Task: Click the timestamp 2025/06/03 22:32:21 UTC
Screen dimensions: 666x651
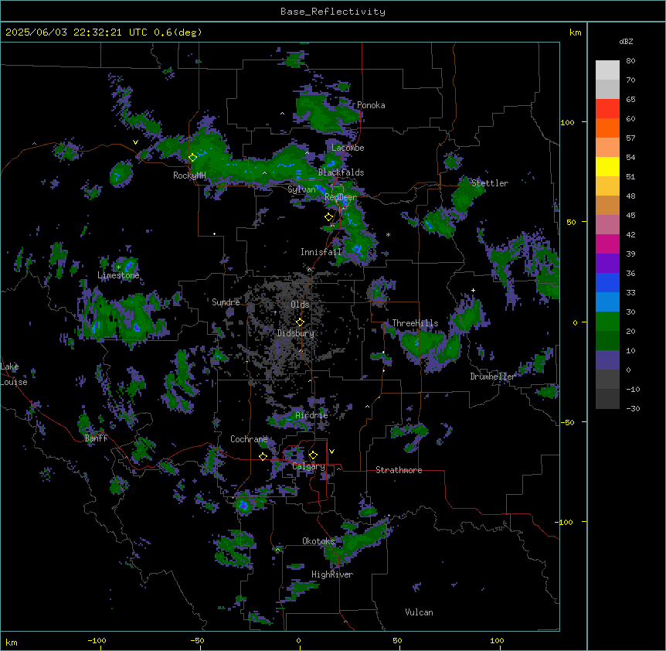Action: click(x=76, y=32)
